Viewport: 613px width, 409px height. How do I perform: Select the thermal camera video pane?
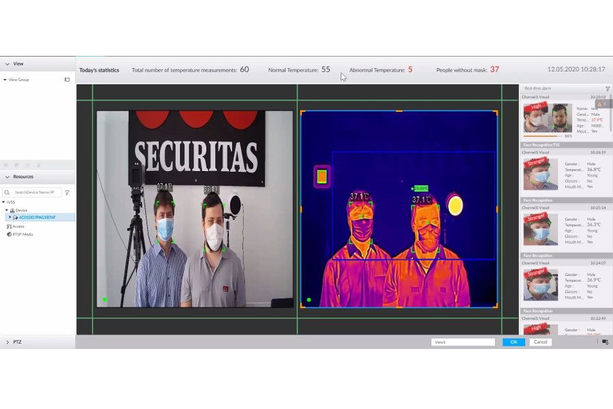[x=398, y=209]
